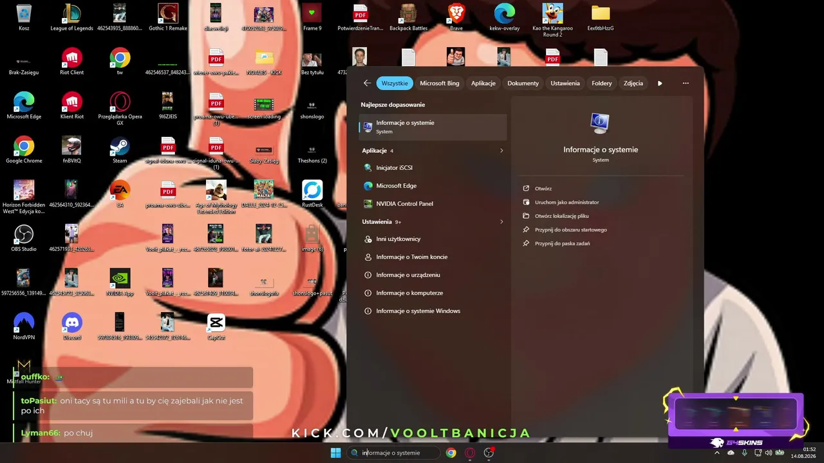The width and height of the screenshot is (824, 463).
Task: Select the NordVPN desktop icon
Action: coord(24,326)
